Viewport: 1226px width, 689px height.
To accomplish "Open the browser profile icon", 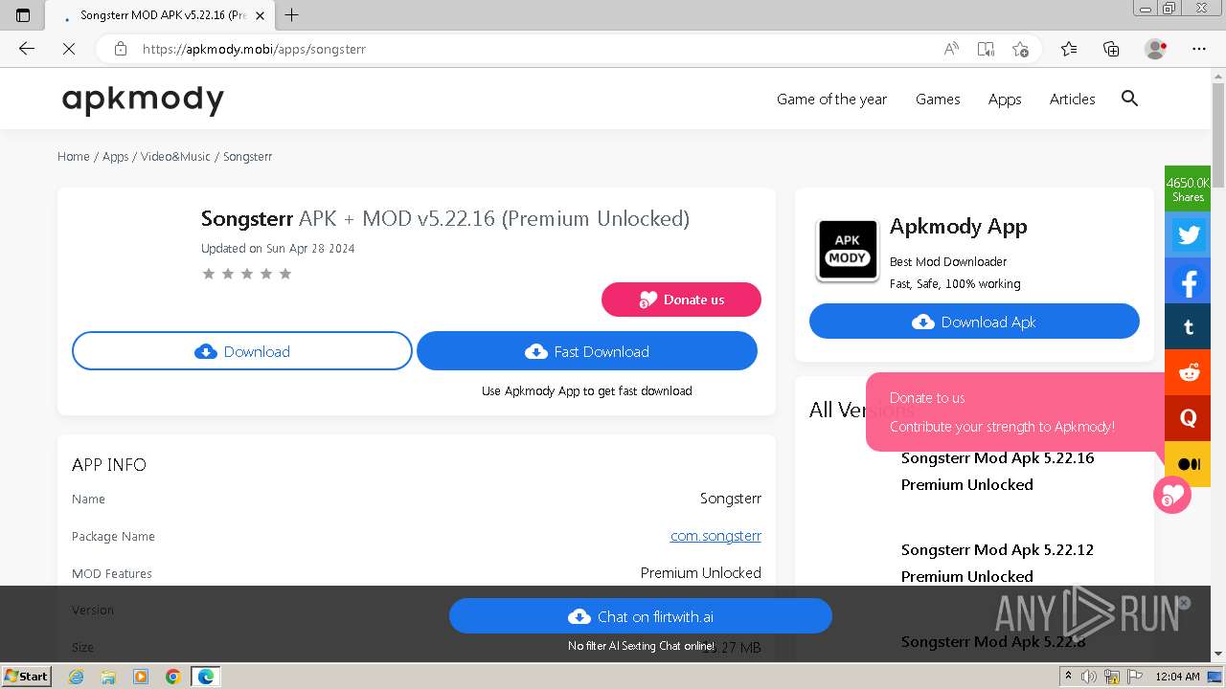I will coord(1155,49).
